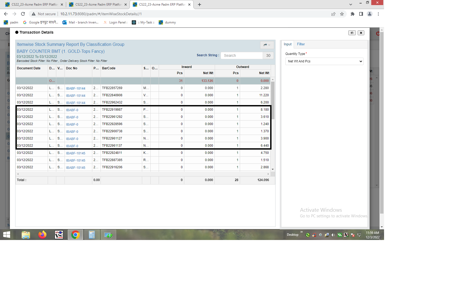Open IBABF-10144 link for barcode TFB22857269
This screenshot has height=288, width=455.
coord(76,89)
